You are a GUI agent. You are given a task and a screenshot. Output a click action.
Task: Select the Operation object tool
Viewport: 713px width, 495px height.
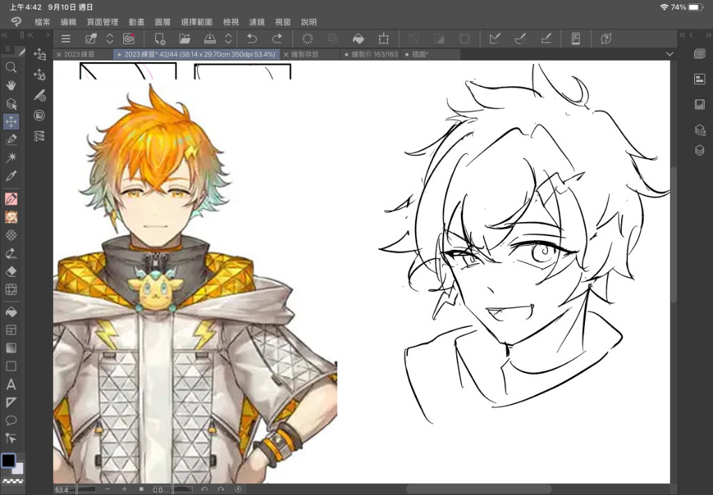coord(11,104)
